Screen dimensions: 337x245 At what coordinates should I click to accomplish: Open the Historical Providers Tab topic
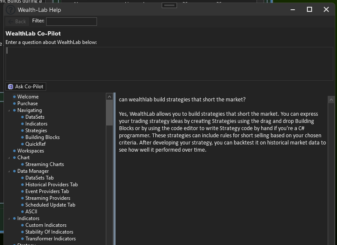coord(52,185)
